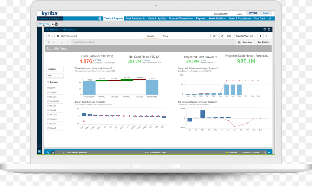Go to the previous sheet arrow
Image resolution: width=312 pixels, height=186 pixels.
click(x=261, y=36)
